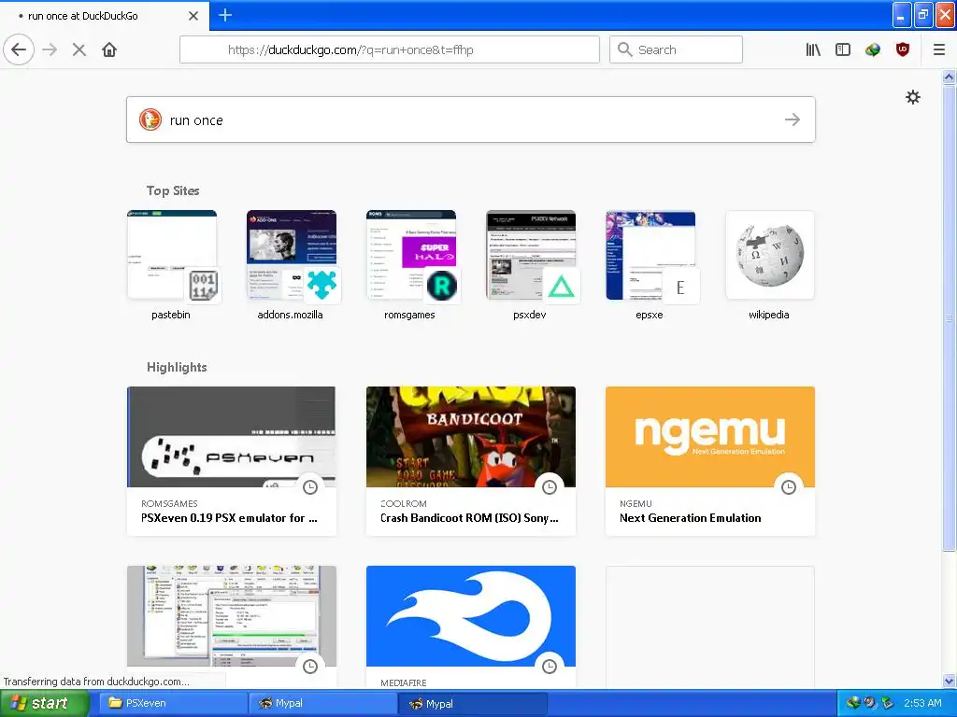Open the addons.mozilla top site tile
Screen dimensions: 957x717
292,256
